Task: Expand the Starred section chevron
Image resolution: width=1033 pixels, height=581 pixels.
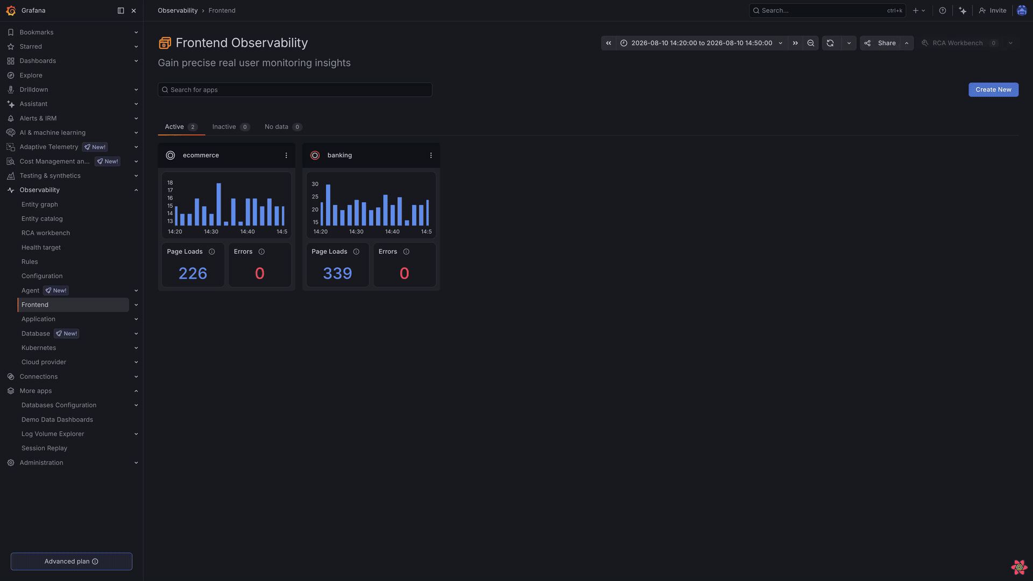Action: coord(136,47)
